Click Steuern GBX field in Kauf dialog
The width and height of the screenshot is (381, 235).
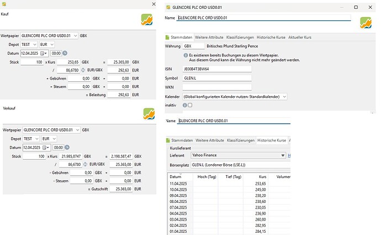[x=79, y=87]
